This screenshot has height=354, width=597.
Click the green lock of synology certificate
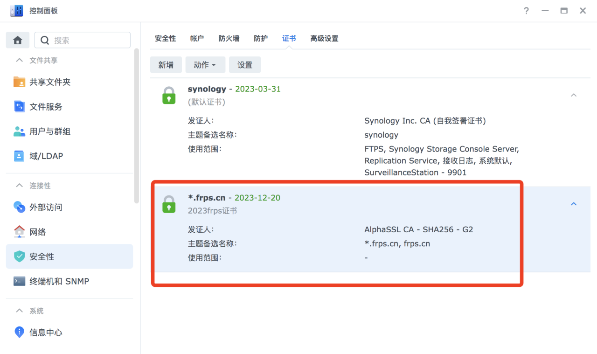[x=169, y=95]
